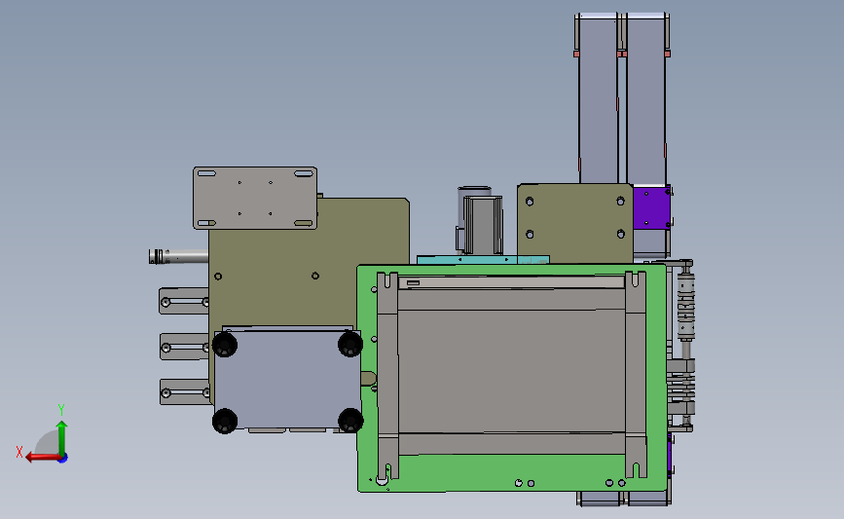Select the small olive plate with four holes
Screen dimensions: 844x519
tap(575, 223)
